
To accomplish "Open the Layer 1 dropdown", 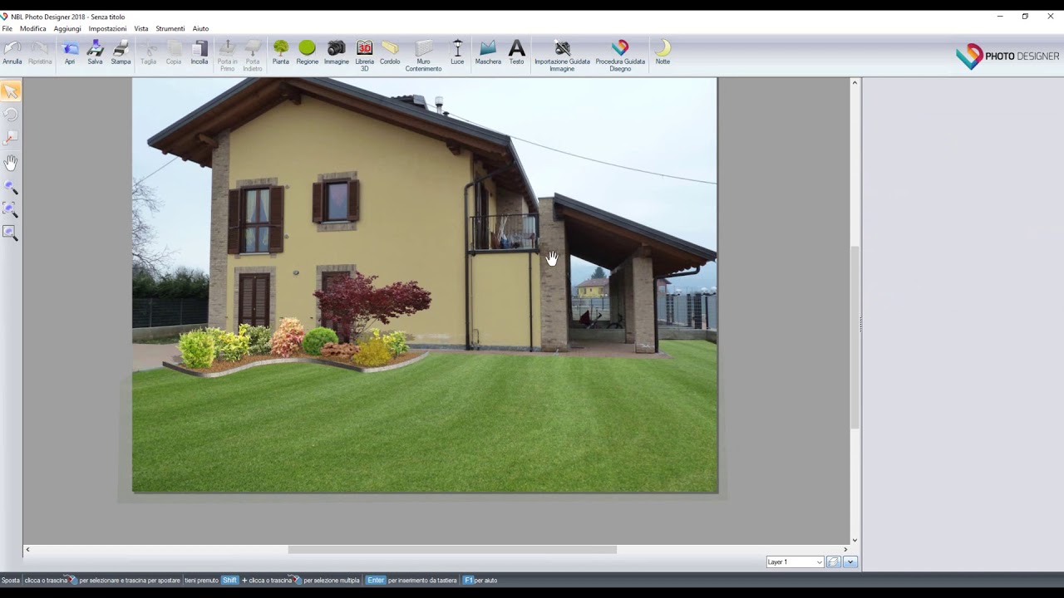I will tap(795, 562).
